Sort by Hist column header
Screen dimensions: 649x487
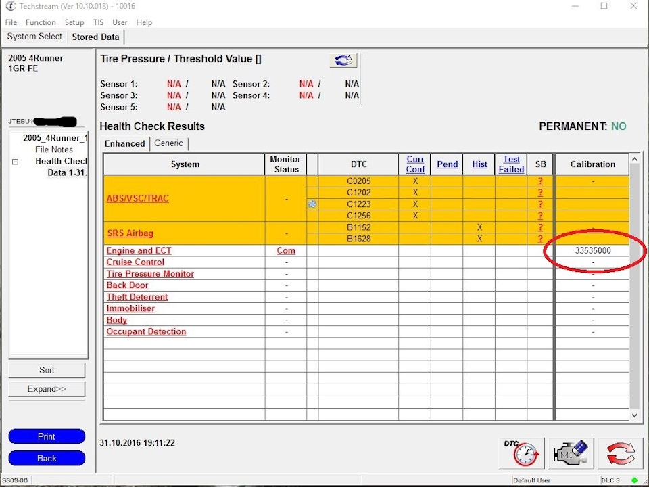click(480, 164)
